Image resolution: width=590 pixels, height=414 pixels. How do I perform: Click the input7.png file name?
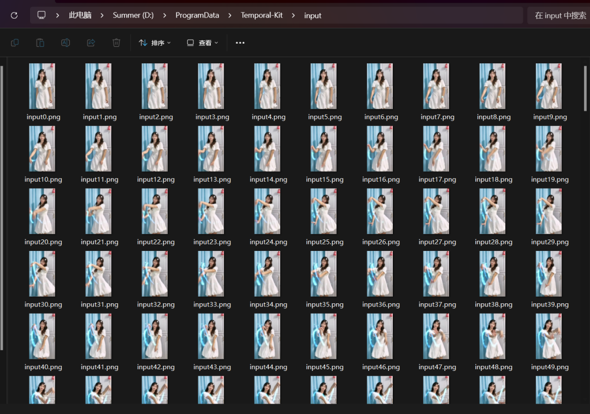pyautogui.click(x=438, y=117)
